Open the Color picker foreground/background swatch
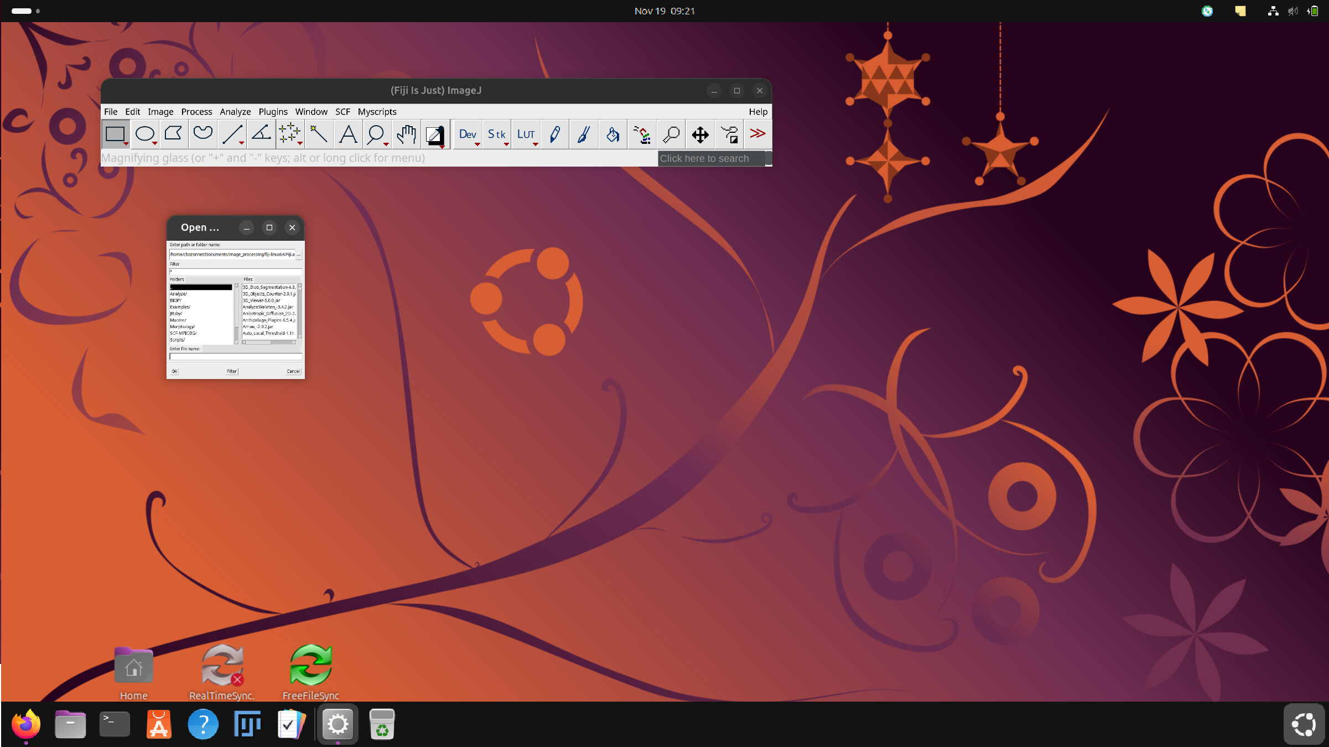 (435, 134)
